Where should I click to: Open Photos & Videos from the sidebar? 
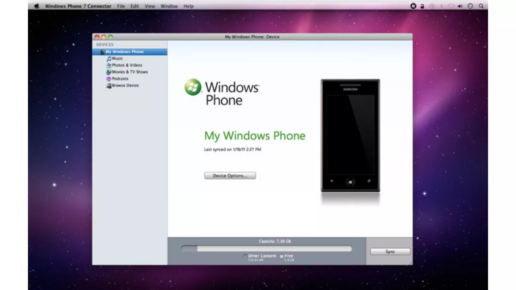coord(109,65)
